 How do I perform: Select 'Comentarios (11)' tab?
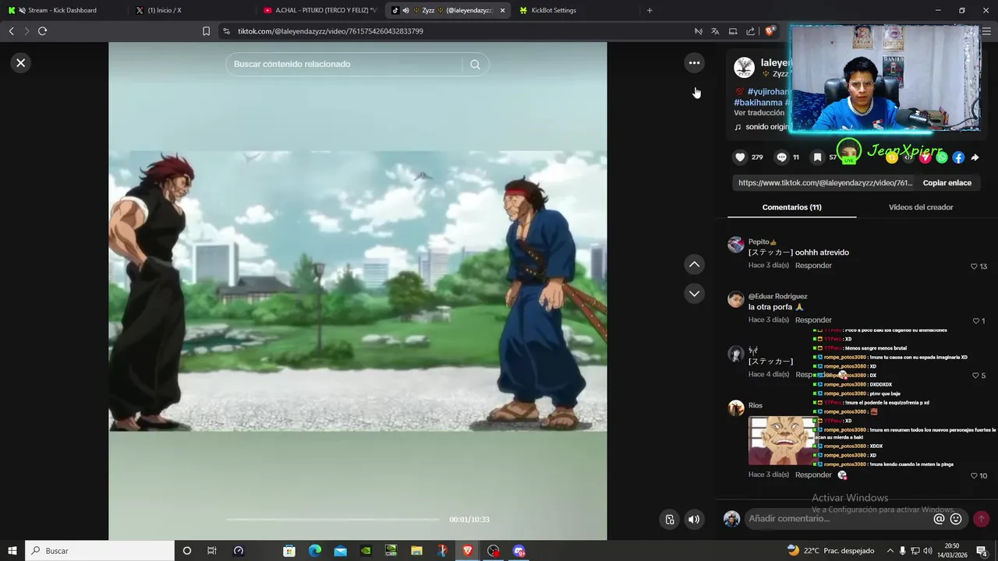791,207
